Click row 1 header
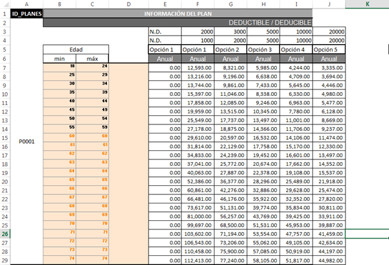Screen dimensions: 389x265 coord(5,13)
